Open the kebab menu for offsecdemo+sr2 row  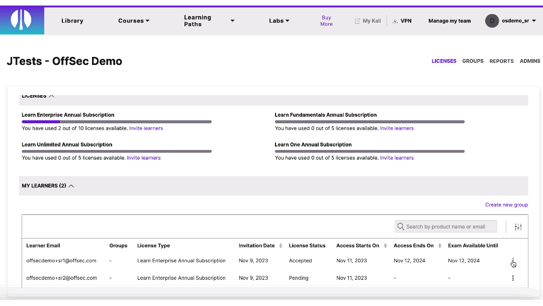tap(513, 278)
